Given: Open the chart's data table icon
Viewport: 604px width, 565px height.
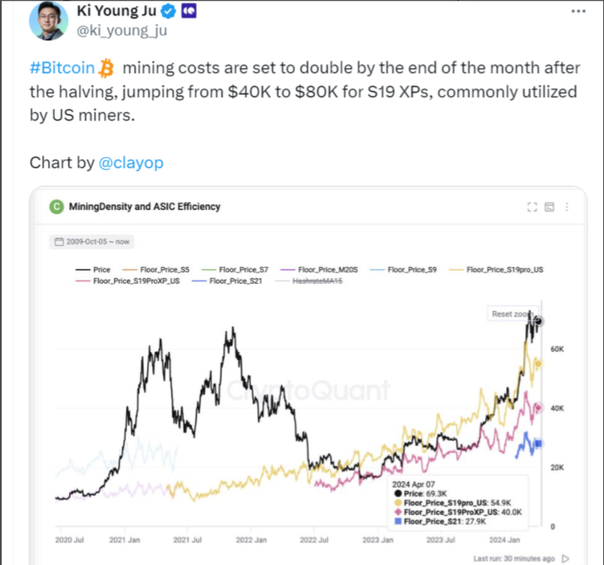Looking at the screenshot, I should [549, 207].
